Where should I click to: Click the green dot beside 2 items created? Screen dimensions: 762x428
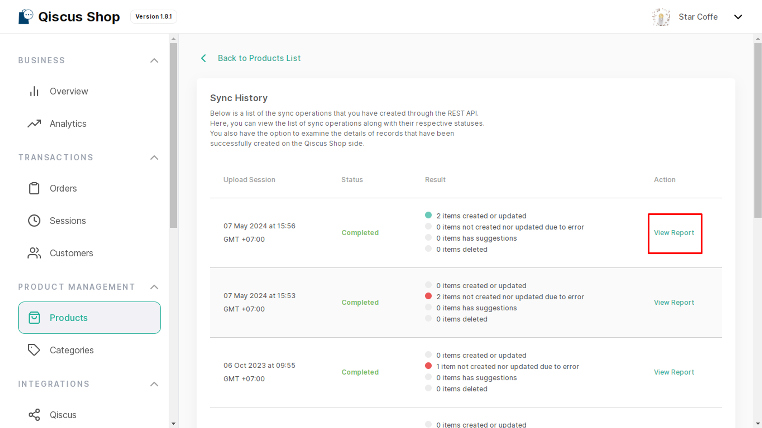click(x=428, y=215)
